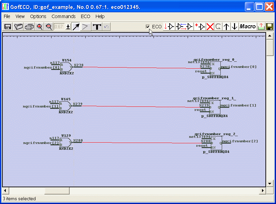
Task: Click the add gate red plus icon
Action: (200, 27)
